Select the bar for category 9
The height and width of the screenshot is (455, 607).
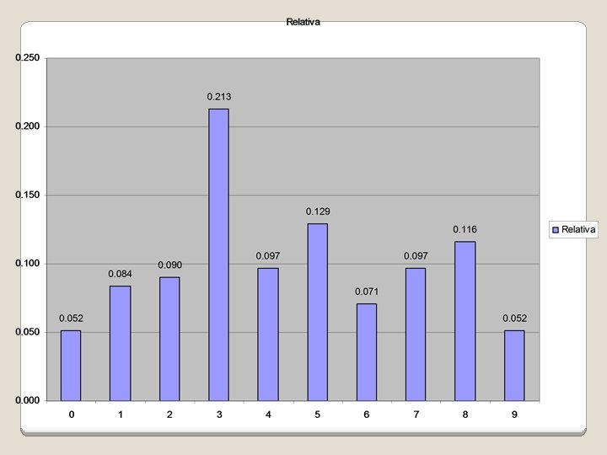(514, 366)
